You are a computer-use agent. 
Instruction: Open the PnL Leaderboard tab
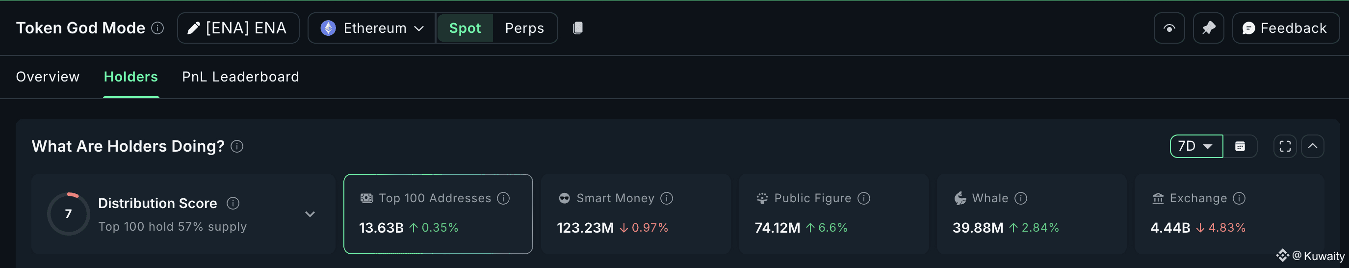click(240, 77)
